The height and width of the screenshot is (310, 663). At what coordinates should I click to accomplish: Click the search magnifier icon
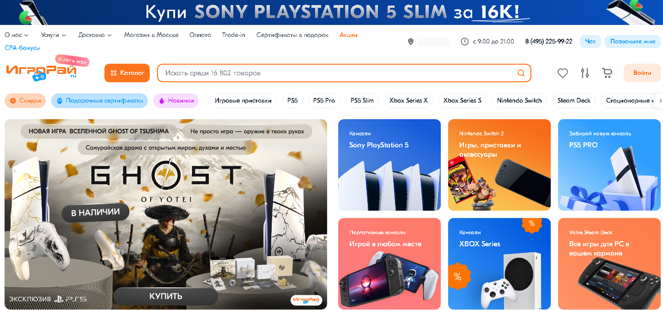point(521,73)
